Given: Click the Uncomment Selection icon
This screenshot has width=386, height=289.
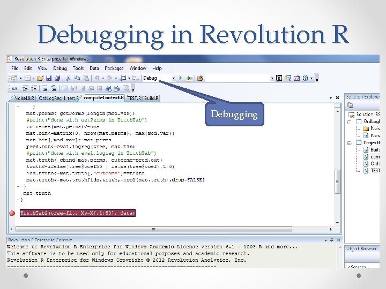Looking at the screenshot, I should coord(54,88).
